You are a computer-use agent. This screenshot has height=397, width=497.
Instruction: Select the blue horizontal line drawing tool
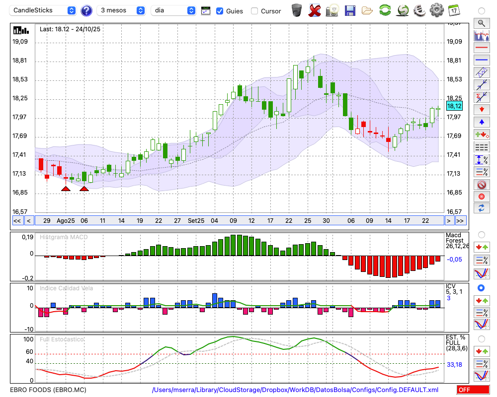(x=481, y=60)
